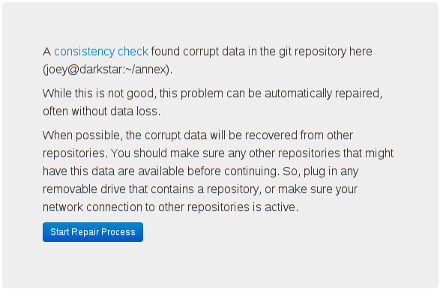Image resolution: width=443 pixels, height=292 pixels.
Task: Click the leading "A" before consistency check
Action: [47, 52]
